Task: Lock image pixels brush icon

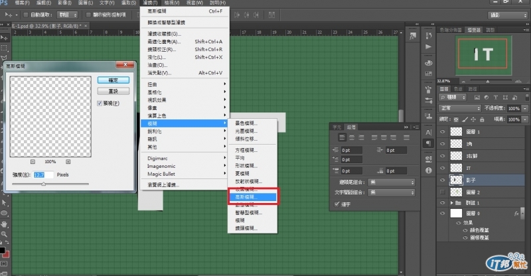Action: coord(465,119)
